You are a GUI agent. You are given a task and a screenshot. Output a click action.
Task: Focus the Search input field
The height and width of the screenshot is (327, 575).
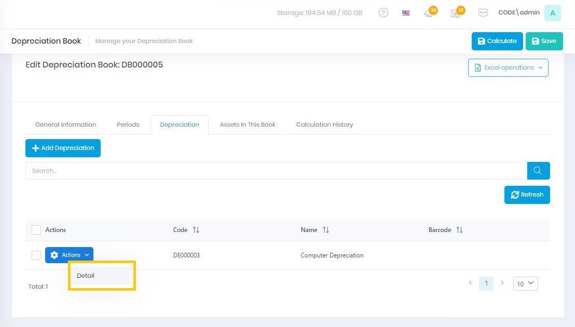(x=276, y=171)
